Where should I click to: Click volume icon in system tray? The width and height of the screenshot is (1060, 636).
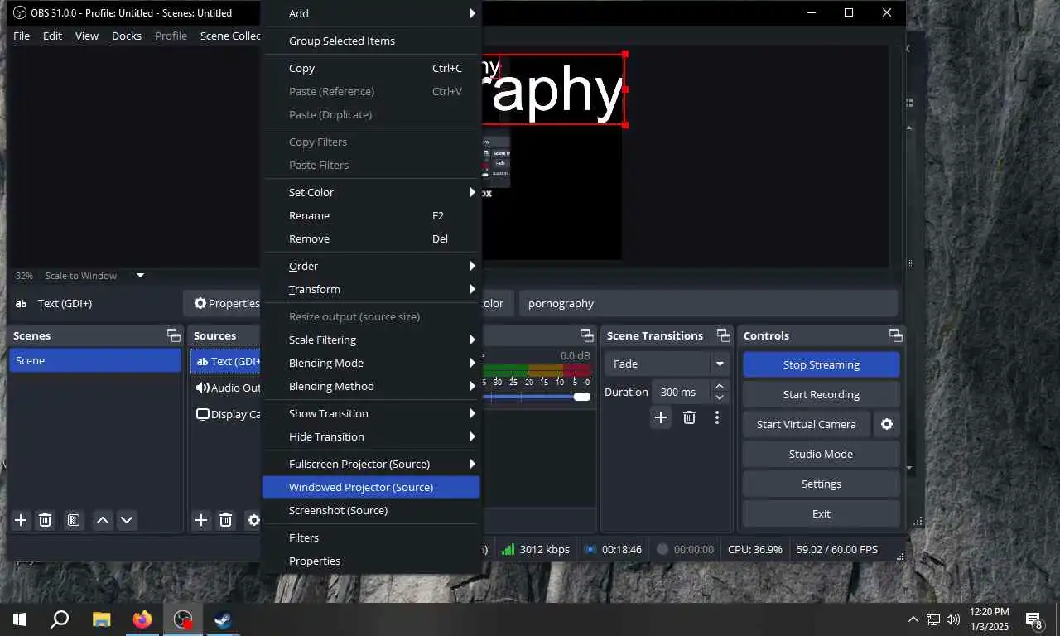pos(953,619)
